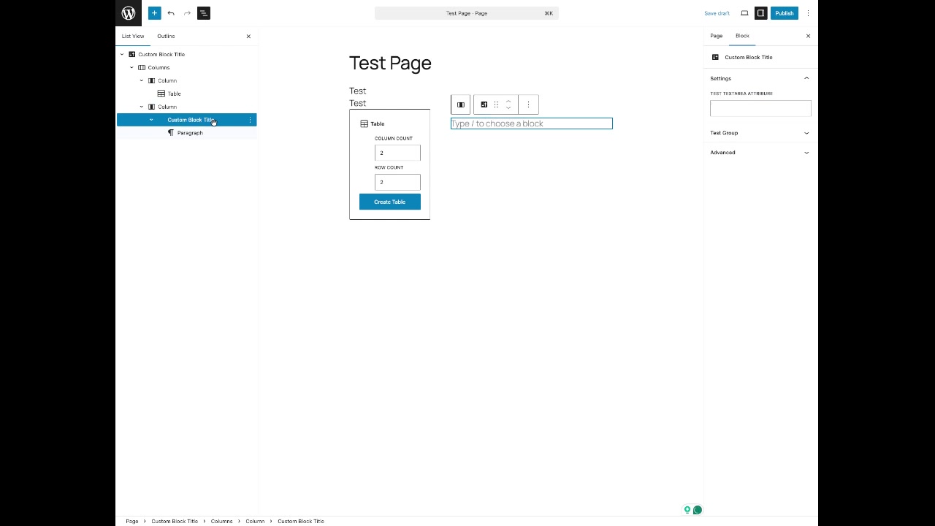Move block down with toolbar arrow
This screenshot has height=526, width=935.
click(x=508, y=108)
